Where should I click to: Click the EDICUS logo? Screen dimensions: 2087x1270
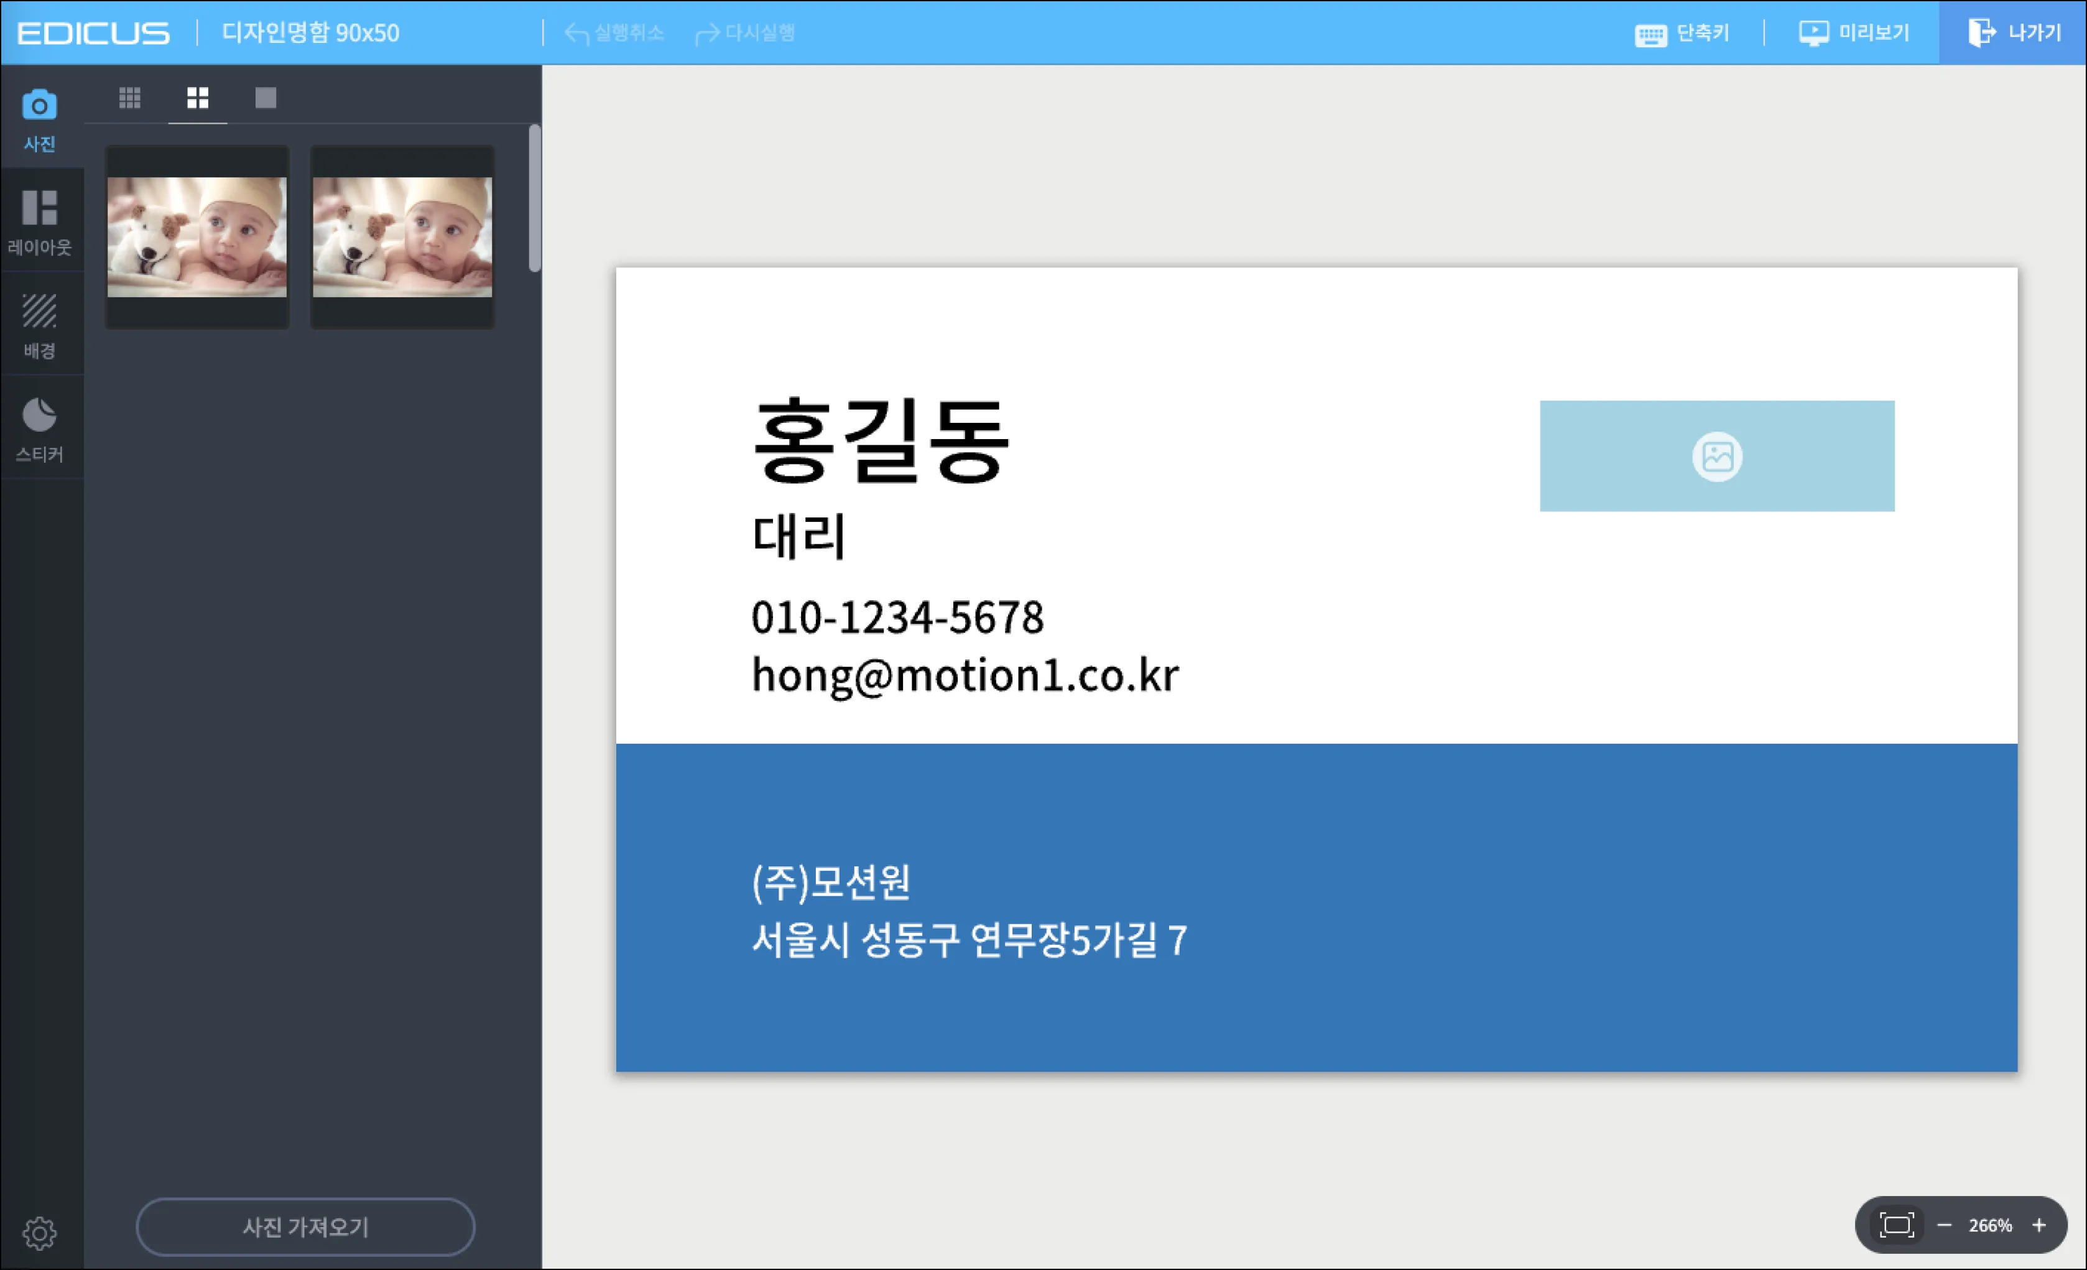click(93, 33)
